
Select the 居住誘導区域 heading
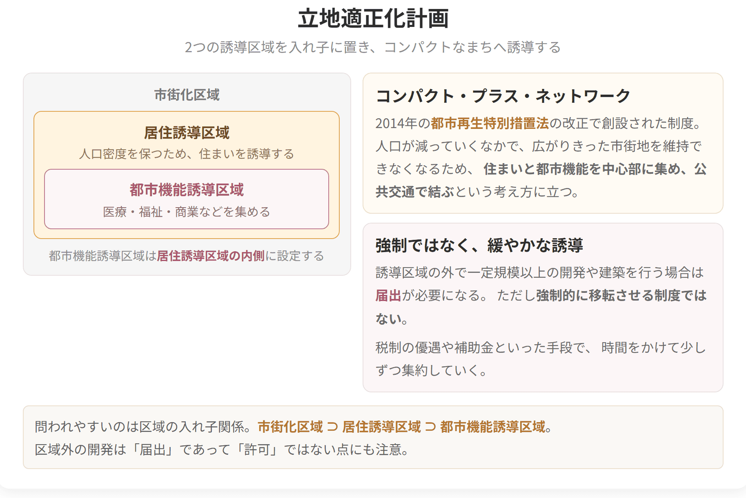(187, 133)
